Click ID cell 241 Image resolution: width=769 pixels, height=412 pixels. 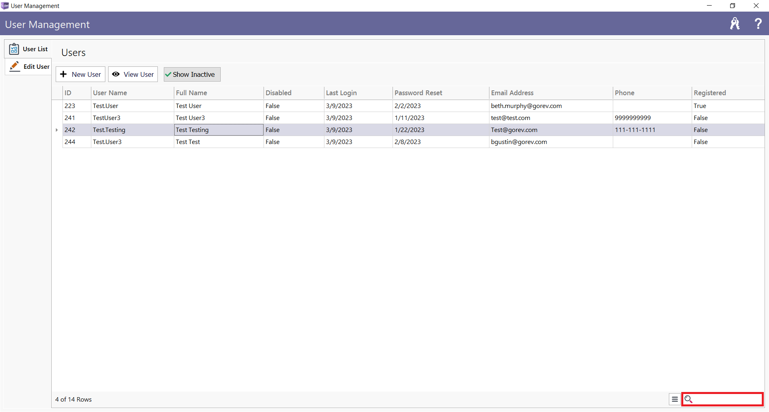77,118
